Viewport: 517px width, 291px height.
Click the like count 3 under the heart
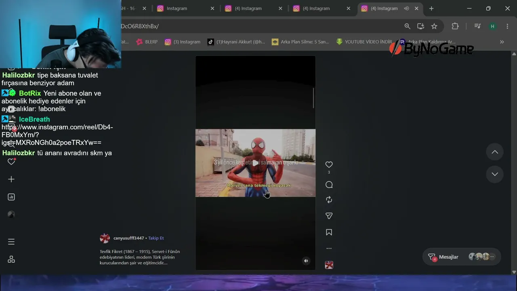tap(329, 173)
